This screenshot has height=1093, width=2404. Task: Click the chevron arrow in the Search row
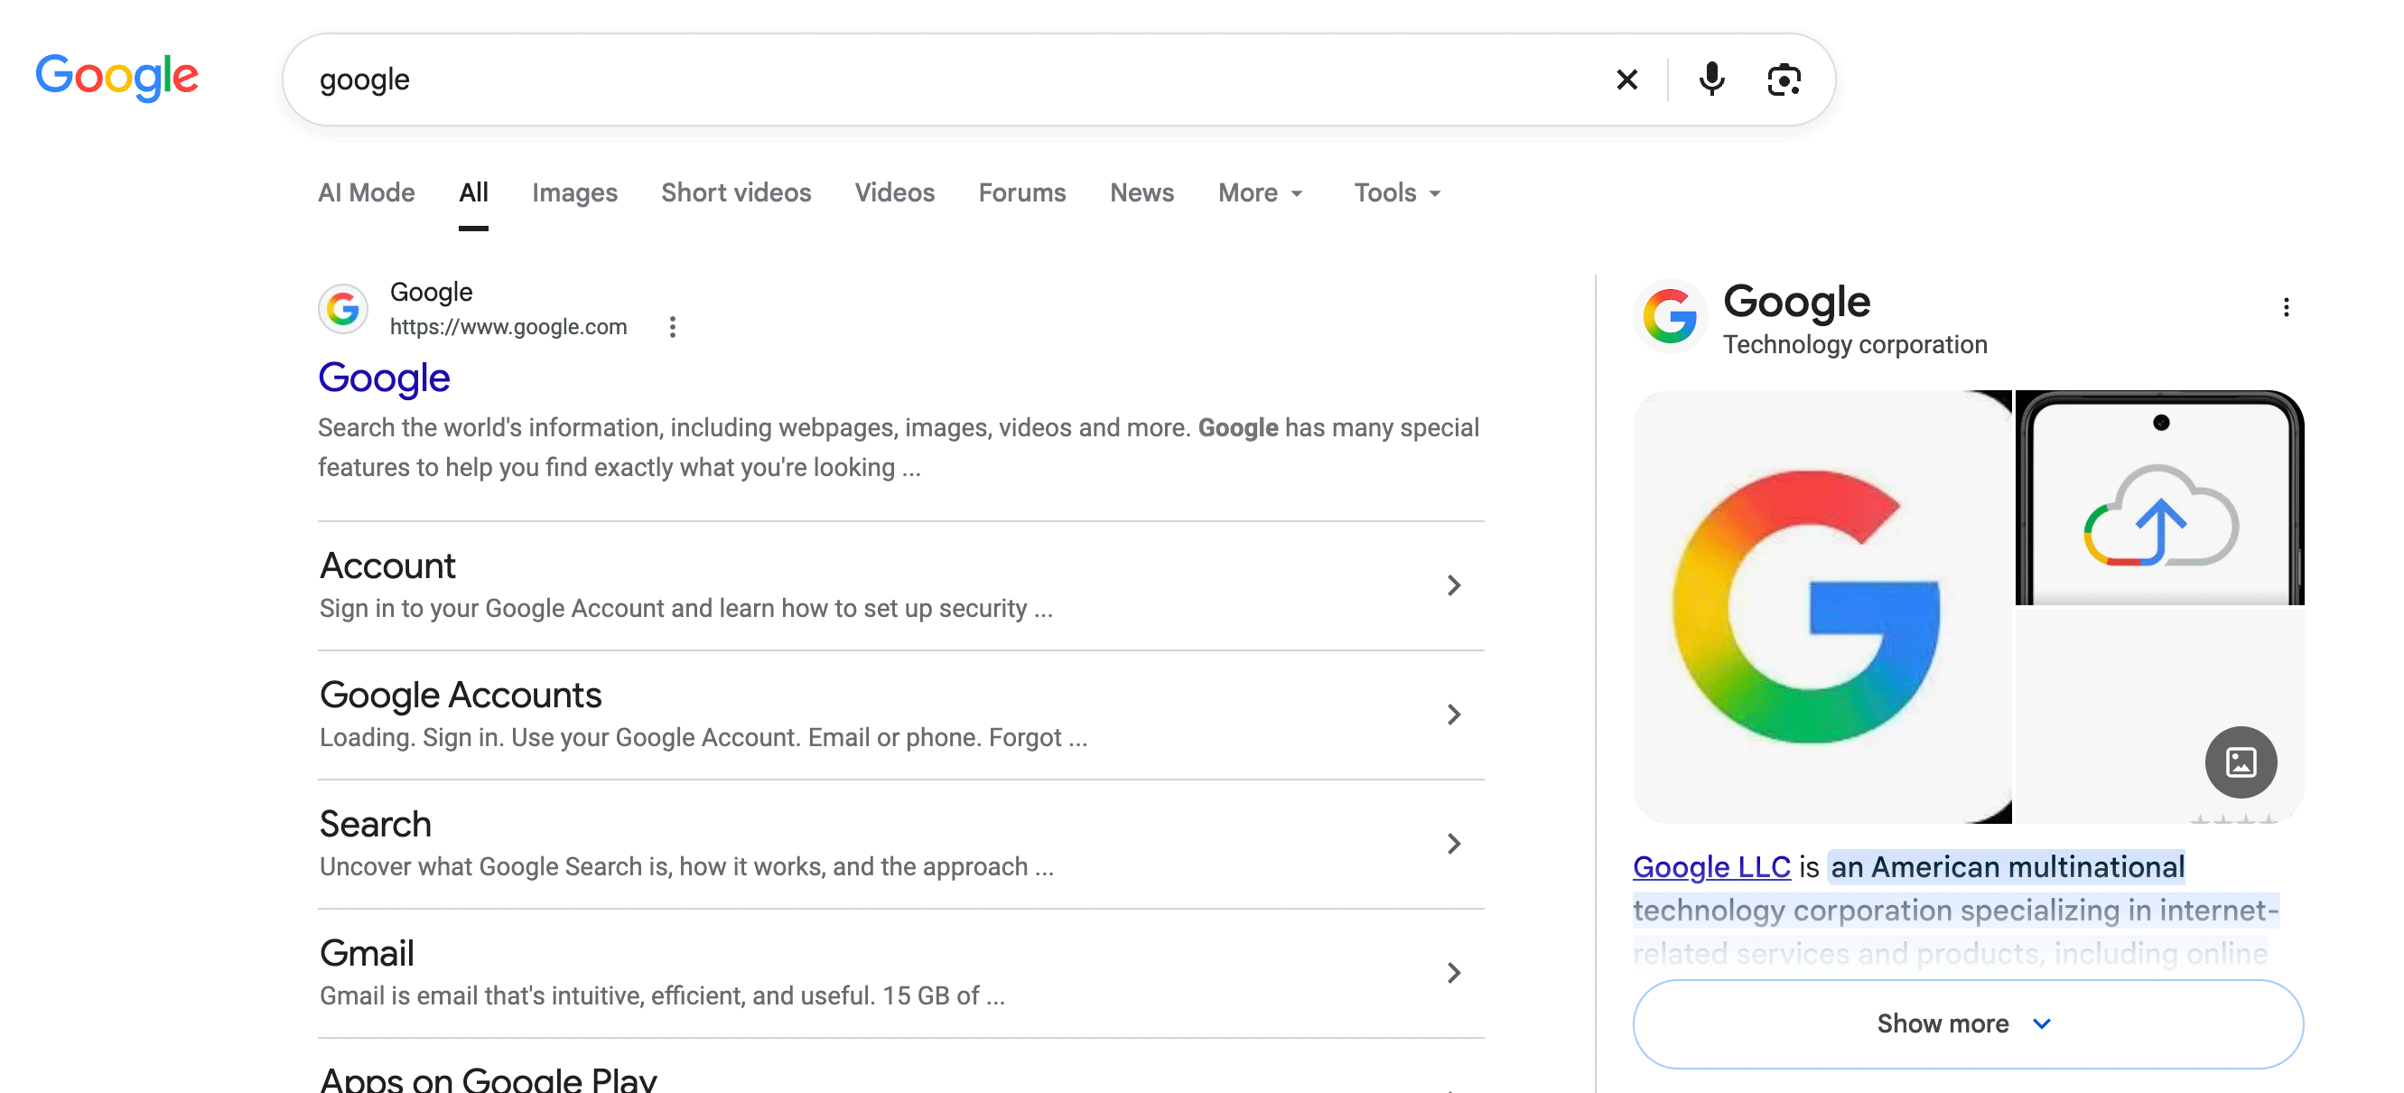1454,844
